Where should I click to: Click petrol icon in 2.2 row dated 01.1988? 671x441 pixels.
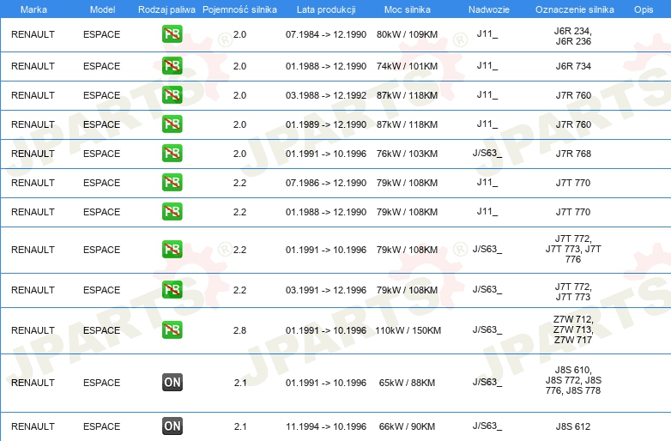click(x=172, y=212)
